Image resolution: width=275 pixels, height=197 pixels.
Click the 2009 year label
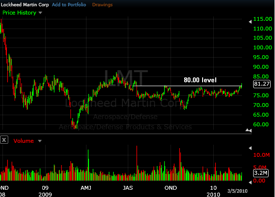click(45, 195)
